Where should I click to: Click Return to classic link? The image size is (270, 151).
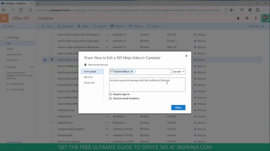click(14, 142)
